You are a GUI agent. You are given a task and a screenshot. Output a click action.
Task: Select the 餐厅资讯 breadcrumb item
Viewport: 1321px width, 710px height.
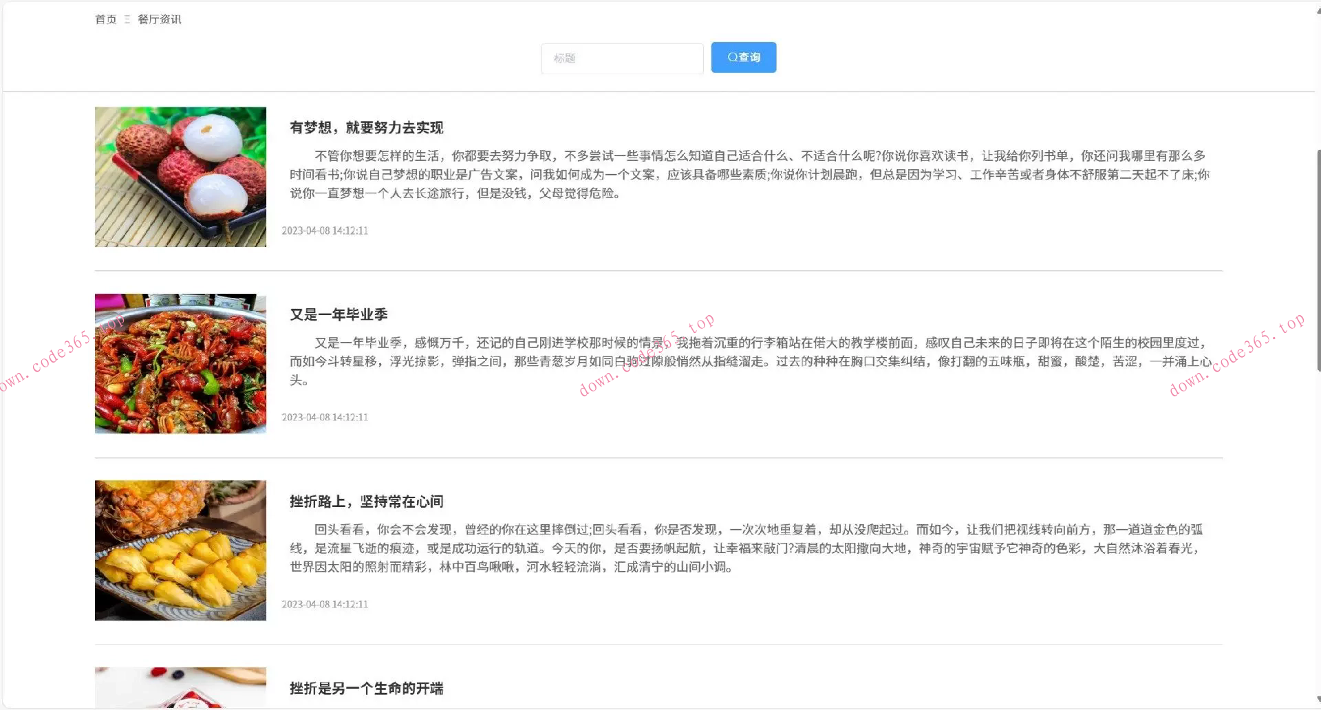160,19
